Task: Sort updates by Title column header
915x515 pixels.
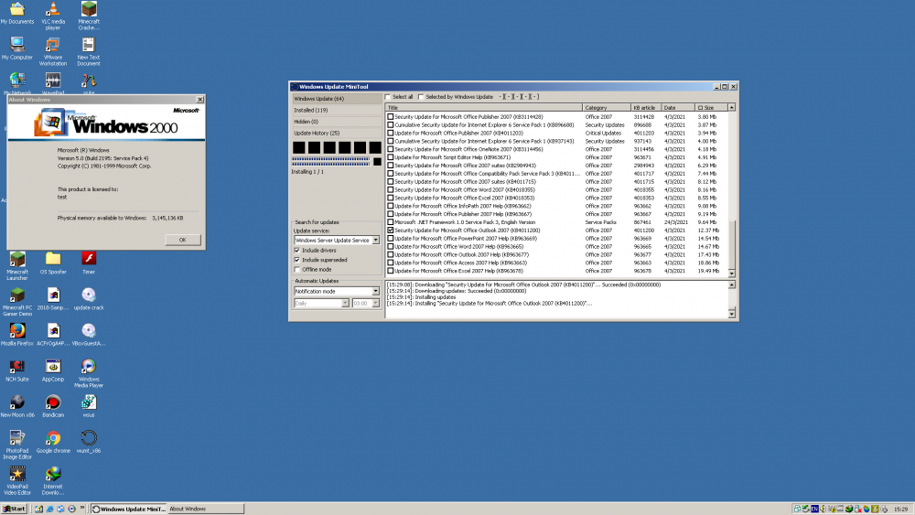Action: coord(483,108)
